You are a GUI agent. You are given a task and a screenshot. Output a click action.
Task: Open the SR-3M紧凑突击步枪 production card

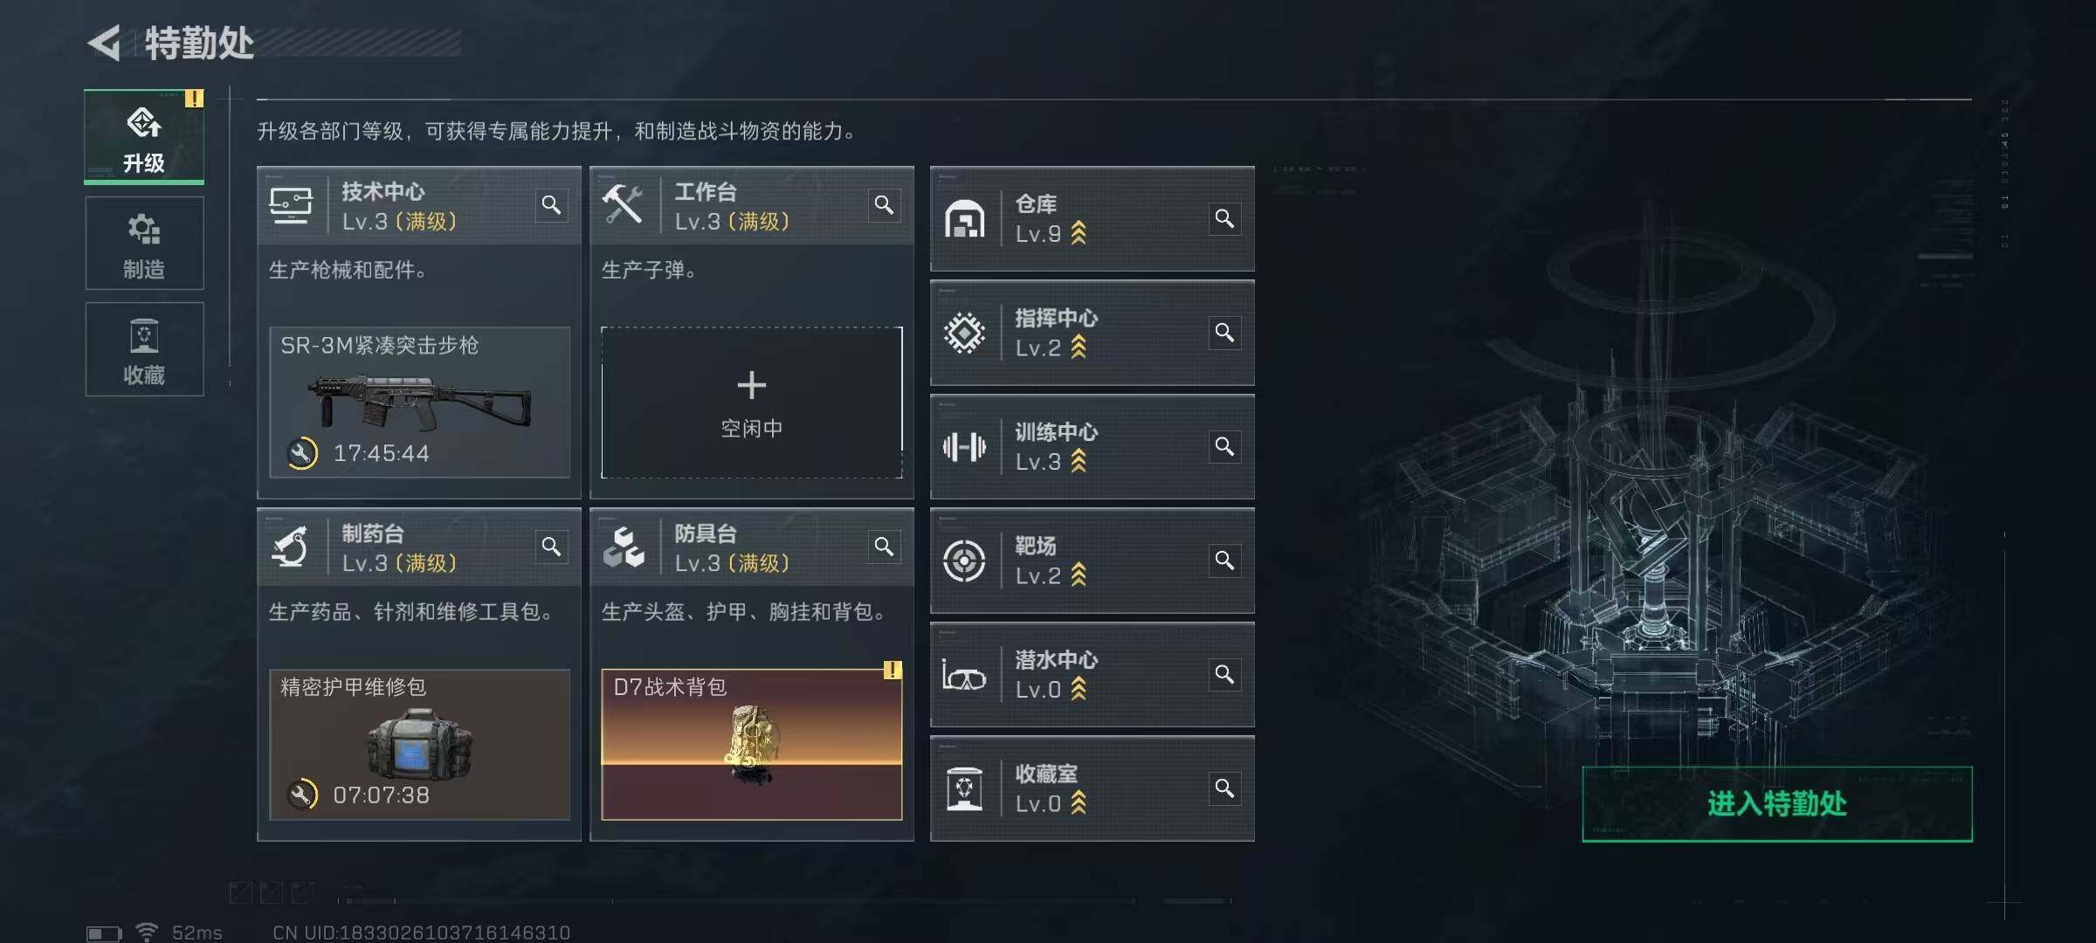(419, 403)
